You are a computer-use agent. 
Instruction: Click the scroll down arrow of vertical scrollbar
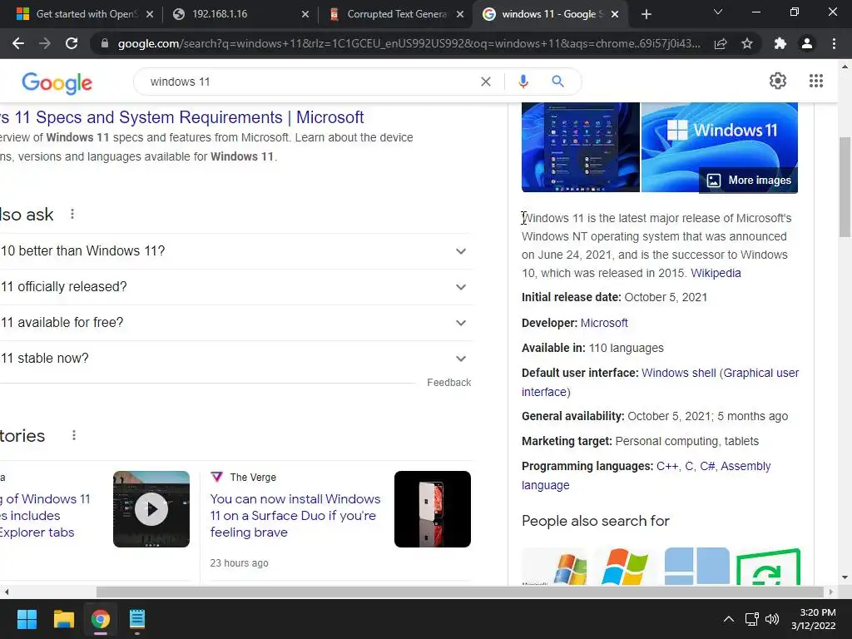click(845, 577)
